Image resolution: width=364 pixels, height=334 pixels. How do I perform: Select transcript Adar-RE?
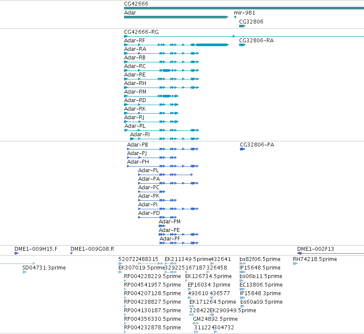162,79
